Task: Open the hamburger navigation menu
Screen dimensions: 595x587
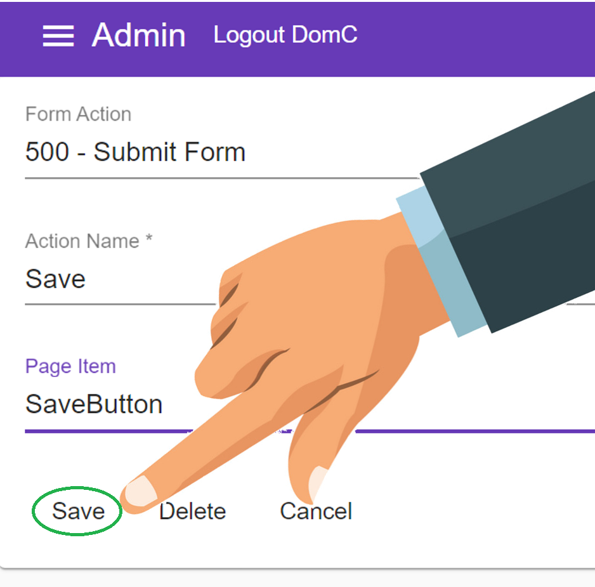Action: pos(58,36)
